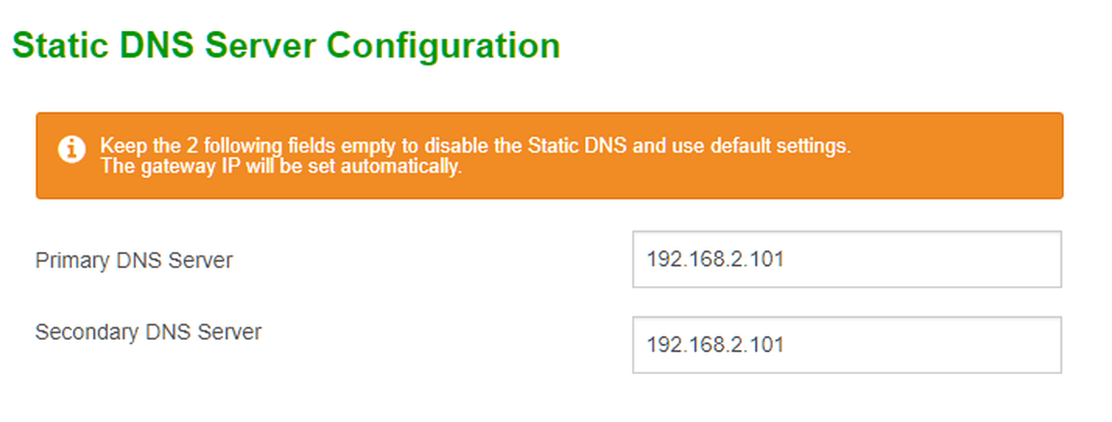Click the 'Keep the 2 following fields empty' text

(x=247, y=146)
